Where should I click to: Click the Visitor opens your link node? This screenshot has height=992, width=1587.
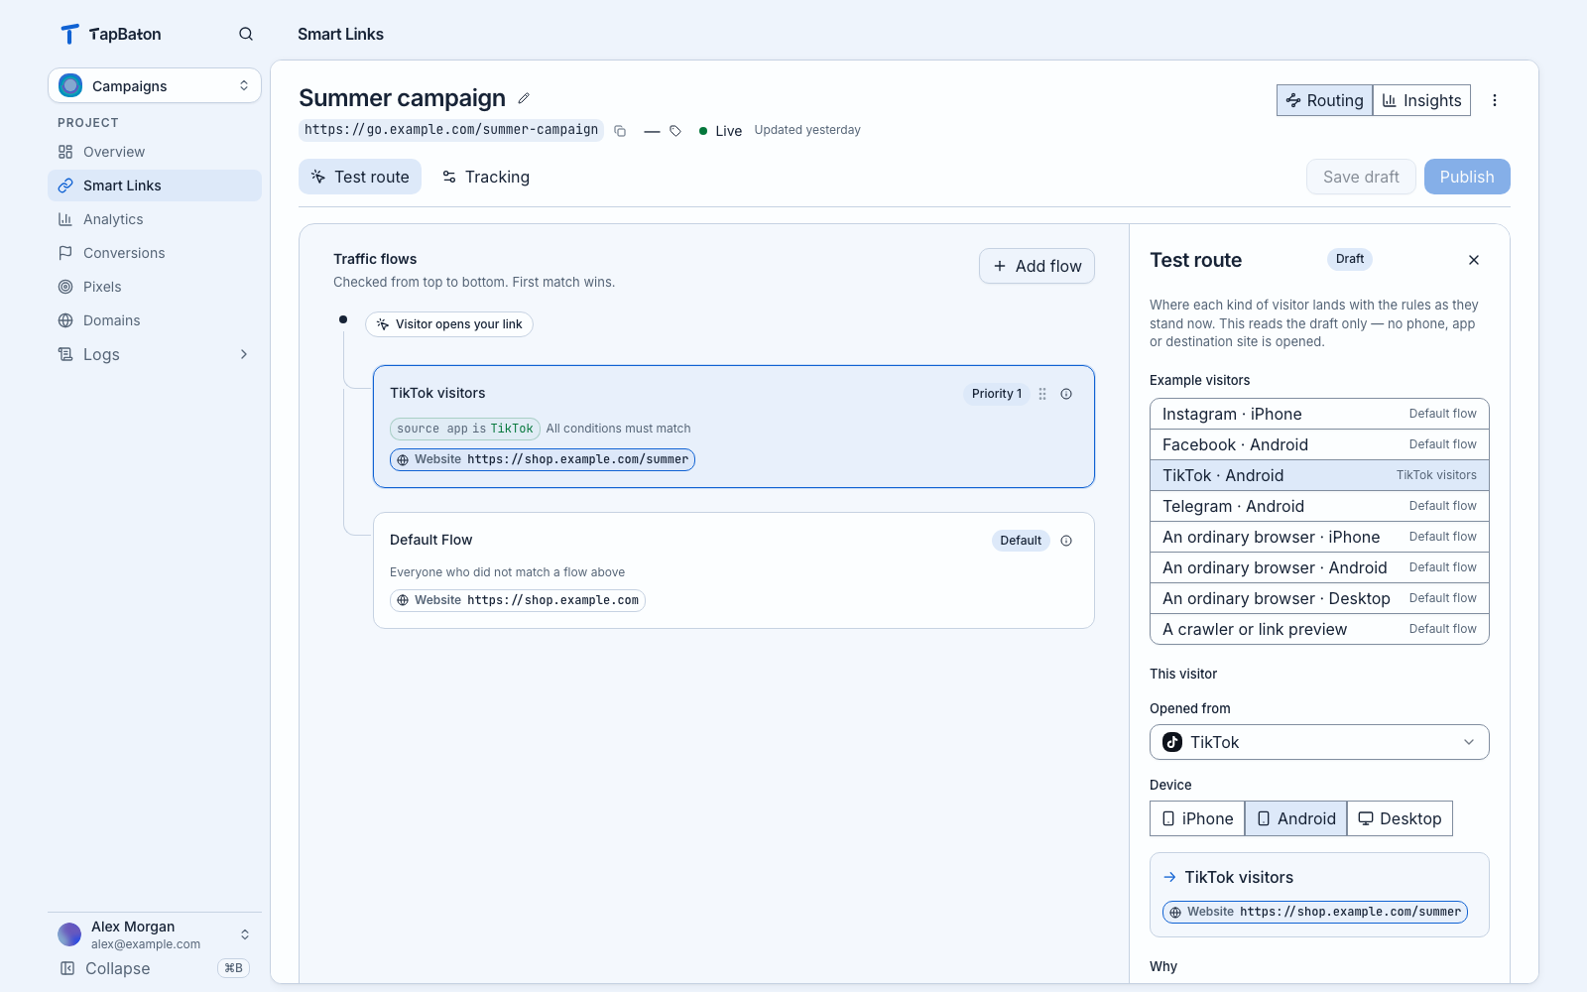point(449,324)
